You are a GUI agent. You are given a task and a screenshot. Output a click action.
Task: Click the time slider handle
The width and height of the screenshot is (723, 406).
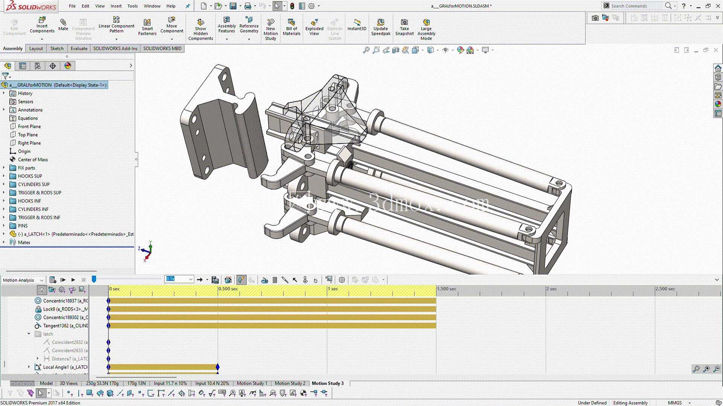coord(94,279)
